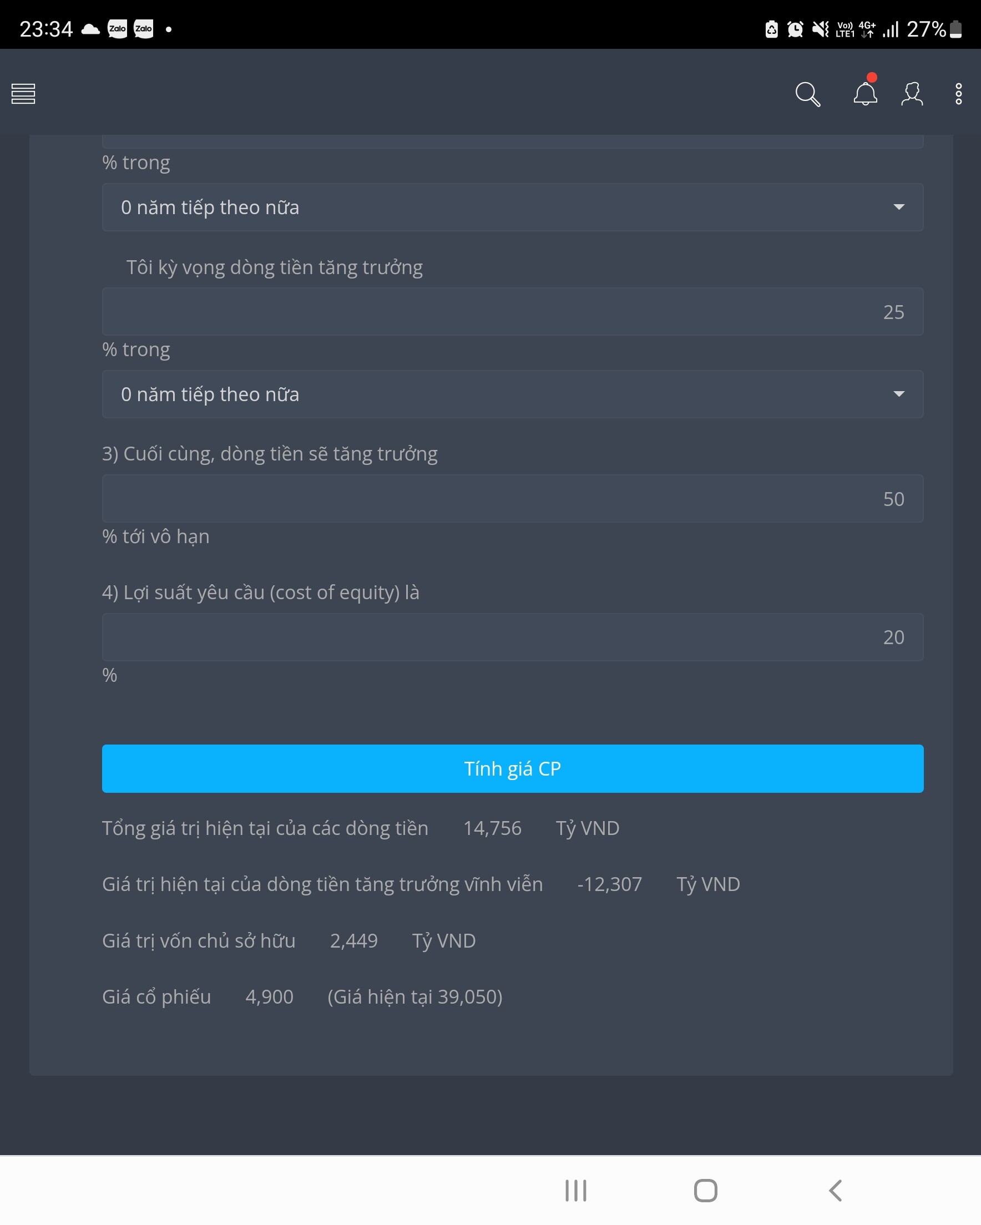Open the Android recent apps button

(576, 1190)
